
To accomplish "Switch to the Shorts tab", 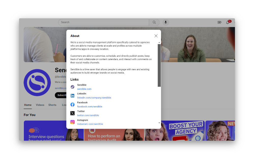I will tap(52, 105).
